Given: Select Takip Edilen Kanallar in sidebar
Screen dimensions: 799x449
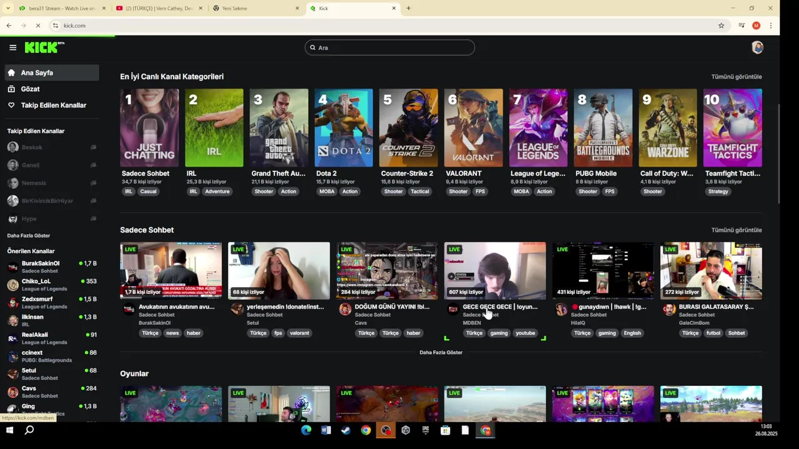Looking at the screenshot, I should 52,105.
